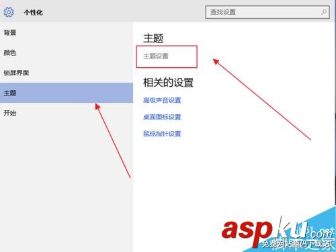This screenshot has width=336, height=252.
Task: Open the 主题设置 link
Action: click(x=156, y=56)
